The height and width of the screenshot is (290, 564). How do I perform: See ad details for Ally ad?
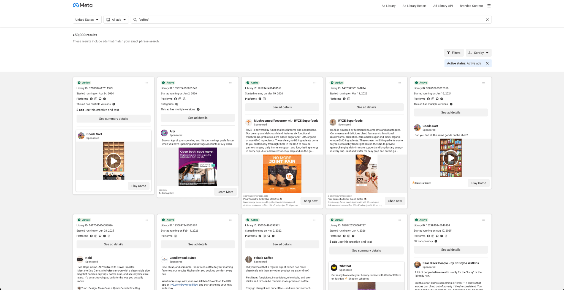coord(198,118)
